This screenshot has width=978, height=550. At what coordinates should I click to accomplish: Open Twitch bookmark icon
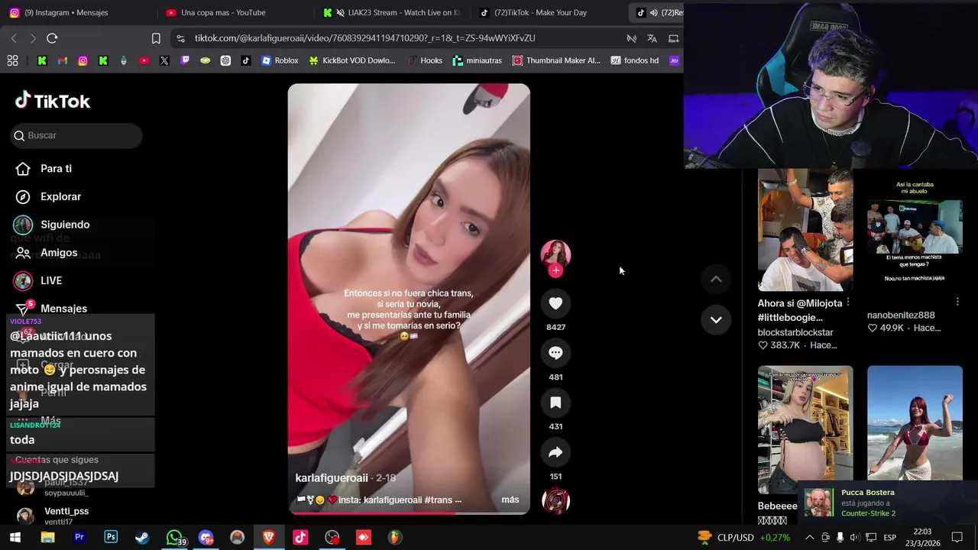[x=185, y=60]
